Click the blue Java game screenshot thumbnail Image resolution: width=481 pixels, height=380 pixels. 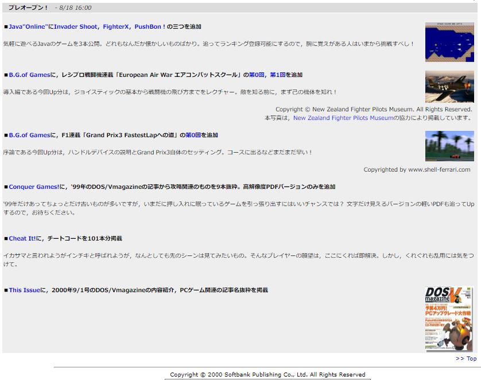pos(449,42)
